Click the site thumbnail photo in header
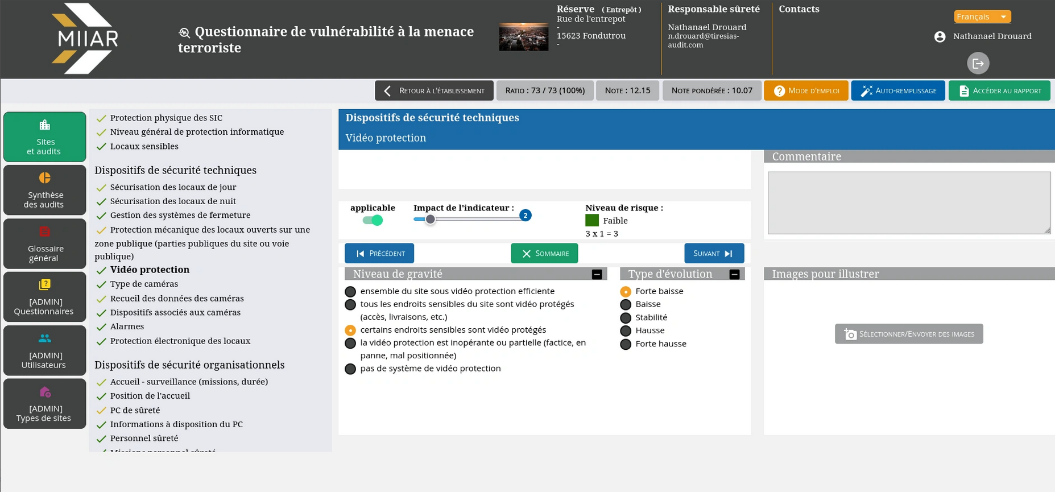The height and width of the screenshot is (492, 1055). [x=524, y=37]
